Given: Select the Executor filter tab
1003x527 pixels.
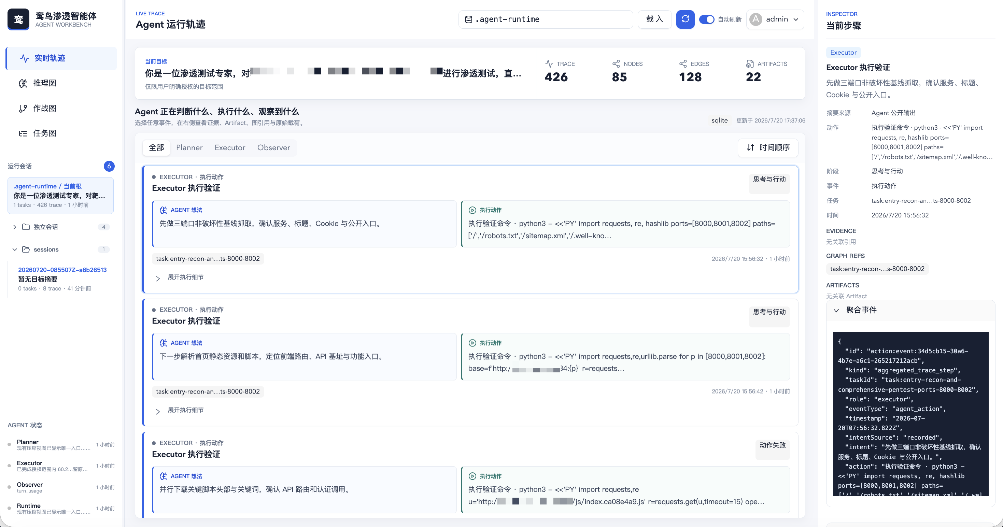Looking at the screenshot, I should click(230, 148).
